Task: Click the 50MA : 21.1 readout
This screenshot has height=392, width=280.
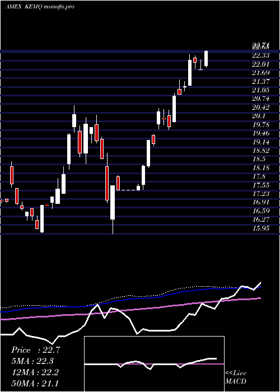Action: coord(35,383)
